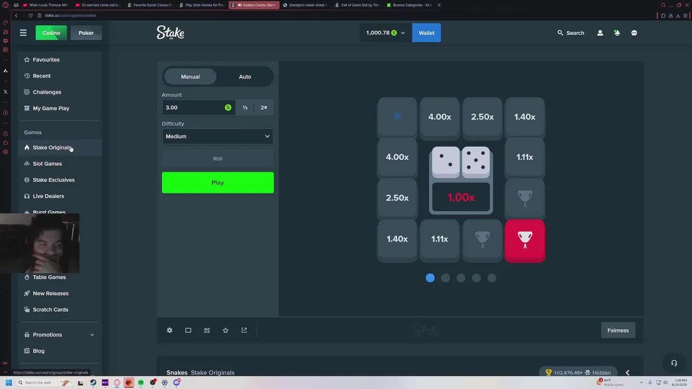Switch to the Manual betting tab
The width and height of the screenshot is (692, 389).
coord(190,77)
